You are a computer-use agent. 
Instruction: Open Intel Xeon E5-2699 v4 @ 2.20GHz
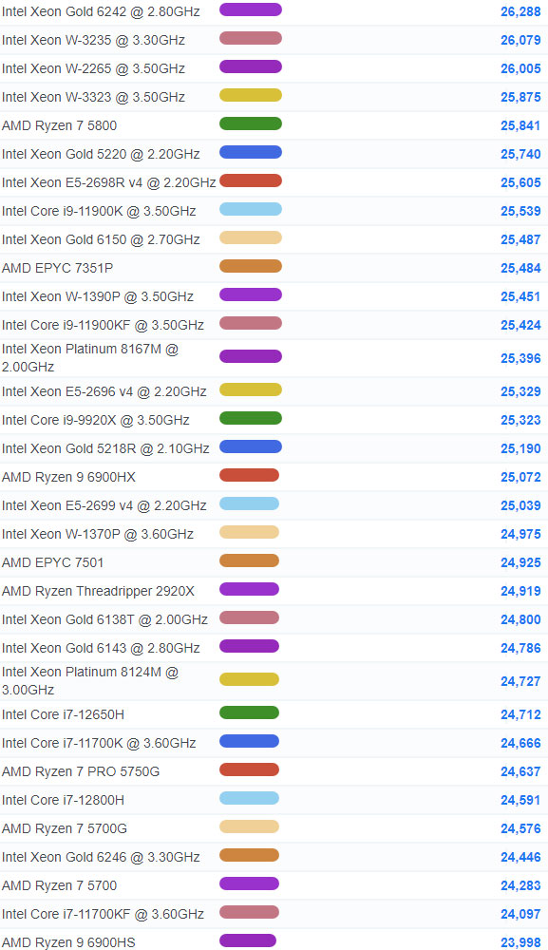click(x=104, y=505)
